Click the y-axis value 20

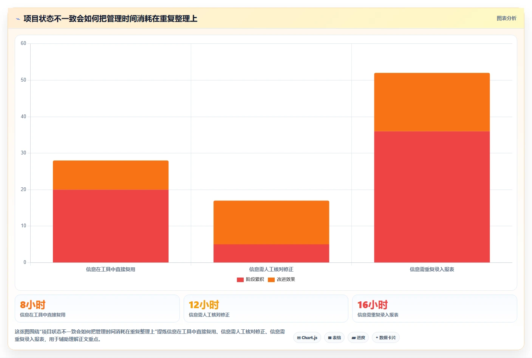[x=23, y=190]
